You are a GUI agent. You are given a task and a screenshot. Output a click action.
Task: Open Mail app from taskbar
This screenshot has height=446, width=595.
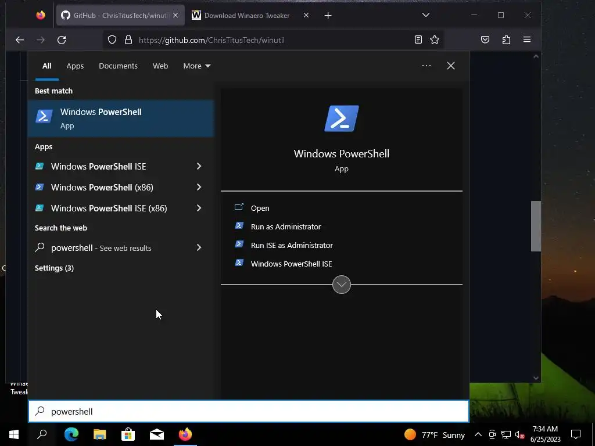tap(157, 434)
